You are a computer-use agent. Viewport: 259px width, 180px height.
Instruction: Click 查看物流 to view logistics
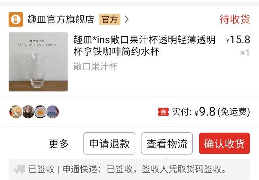pos(167,143)
